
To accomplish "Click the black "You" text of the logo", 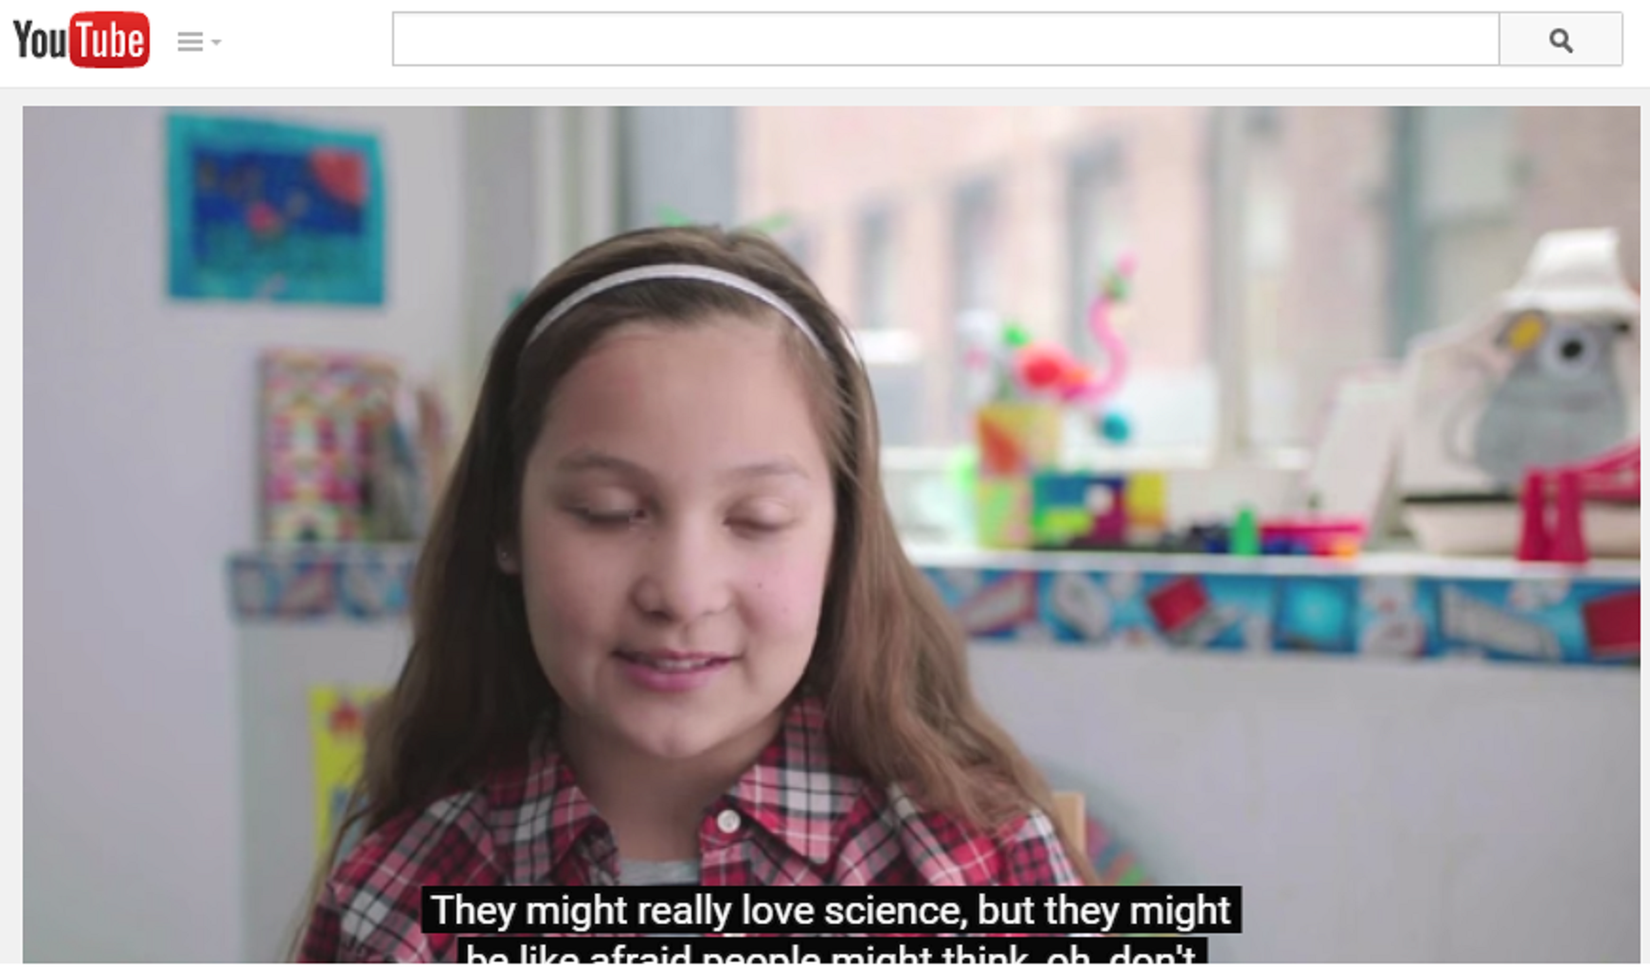I will click(x=40, y=40).
